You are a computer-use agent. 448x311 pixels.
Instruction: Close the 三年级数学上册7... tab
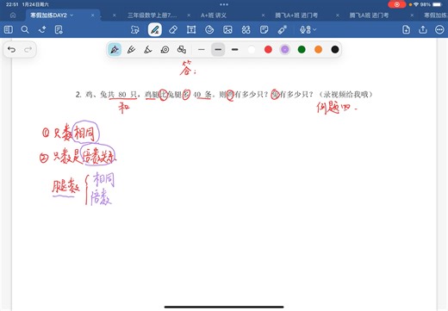pyautogui.click(x=189, y=16)
